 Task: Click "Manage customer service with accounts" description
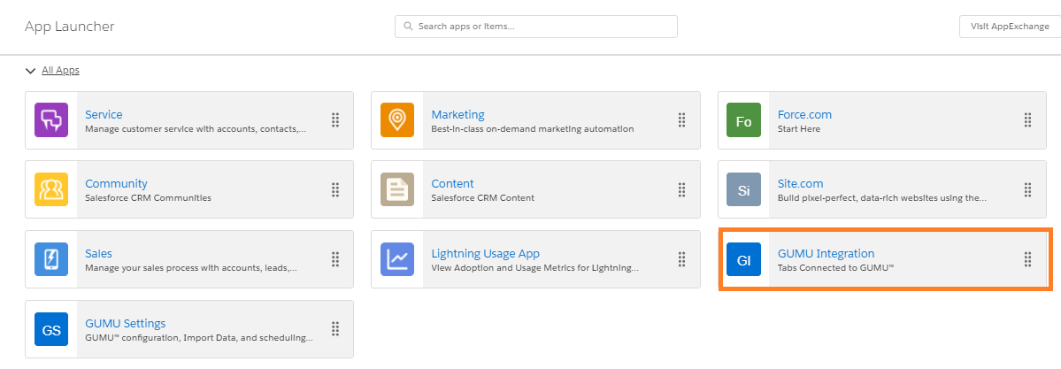196,128
